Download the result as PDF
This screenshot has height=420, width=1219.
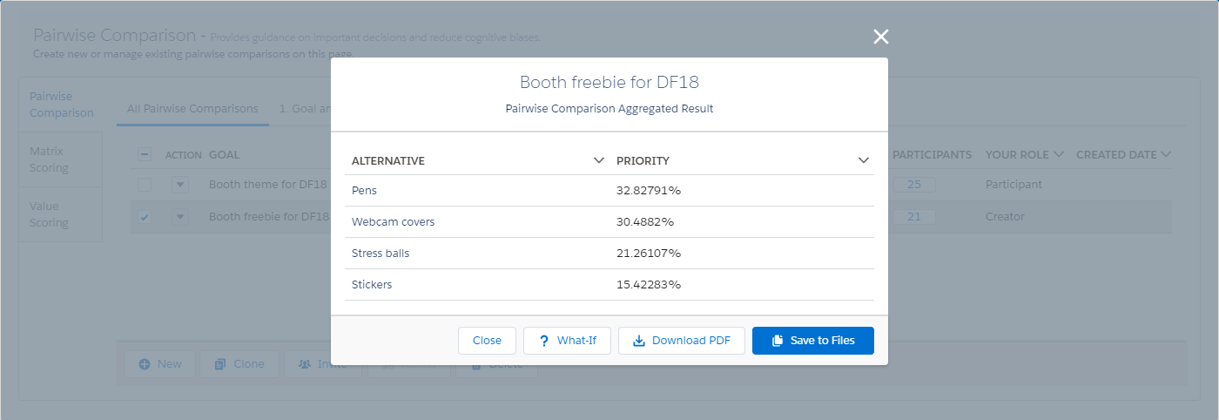click(x=682, y=341)
